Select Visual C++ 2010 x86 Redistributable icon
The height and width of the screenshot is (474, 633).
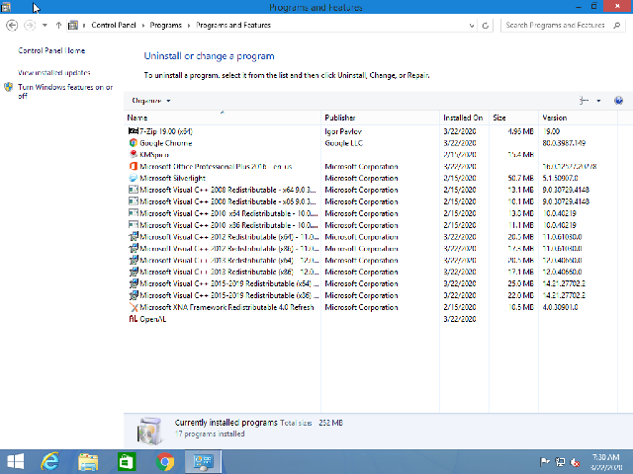pos(134,225)
